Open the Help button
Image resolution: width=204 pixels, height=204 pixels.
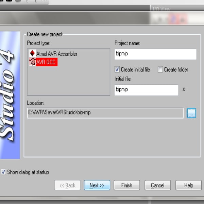(x=188, y=185)
